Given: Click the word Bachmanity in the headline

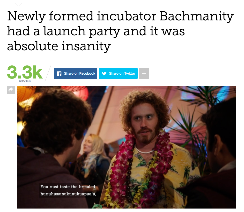Looking at the screenshot, I should 197,17.
